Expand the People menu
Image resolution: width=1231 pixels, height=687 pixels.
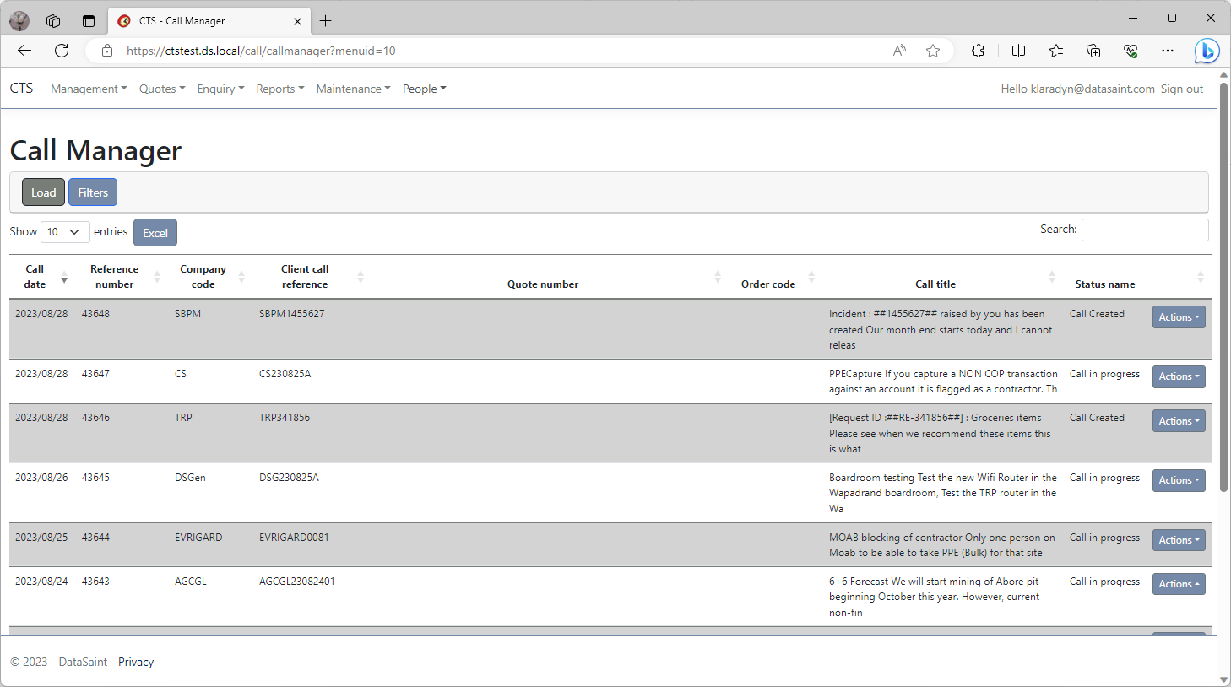pos(424,89)
